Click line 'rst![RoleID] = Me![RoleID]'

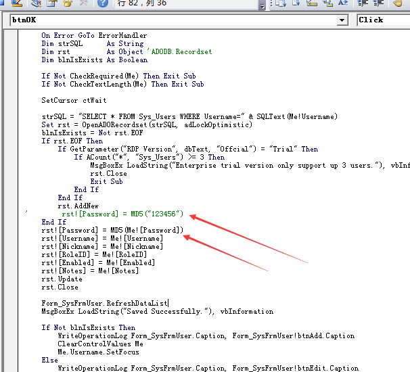pyautogui.click(x=94, y=254)
